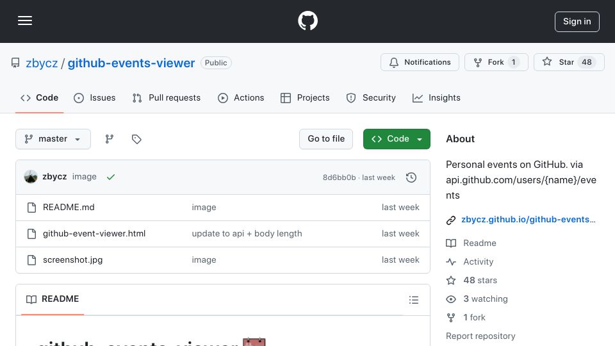This screenshot has width=615, height=346.
Task: Expand the master branch dropdown
Action: 53,139
